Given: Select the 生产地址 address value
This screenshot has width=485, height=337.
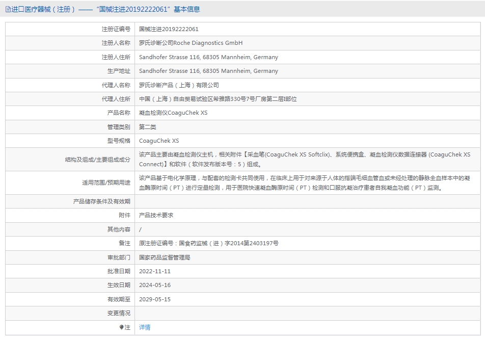Looking at the screenshot, I should point(208,71).
